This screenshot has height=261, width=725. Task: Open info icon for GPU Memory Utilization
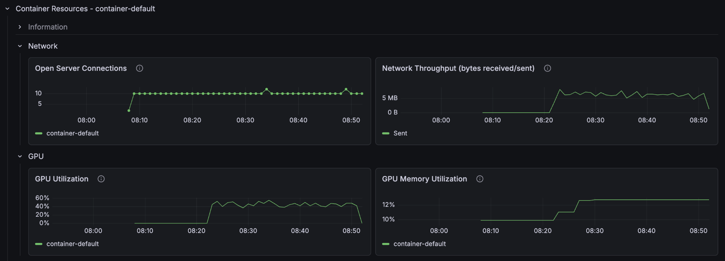(480, 179)
